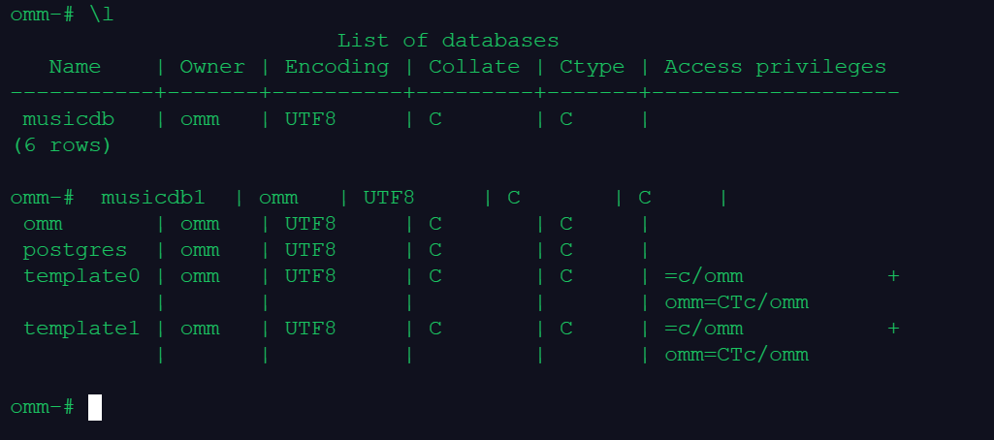Click the 'Owner' column header
Viewport: 994px width, 440px height.
click(212, 67)
